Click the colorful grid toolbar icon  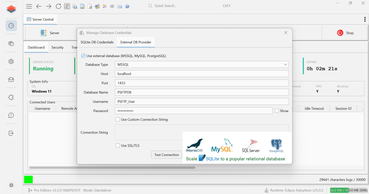(105, 6)
